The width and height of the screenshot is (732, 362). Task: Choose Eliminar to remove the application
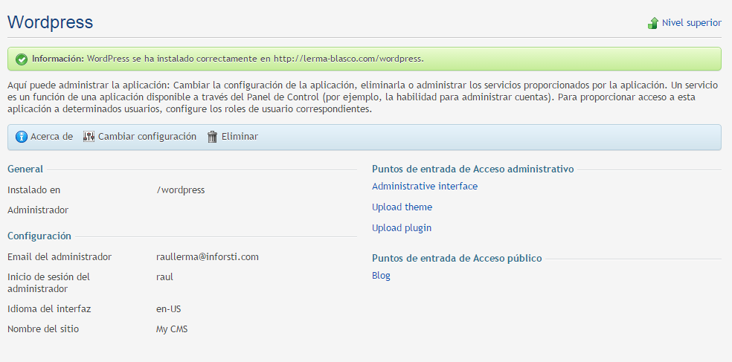pyautogui.click(x=240, y=137)
